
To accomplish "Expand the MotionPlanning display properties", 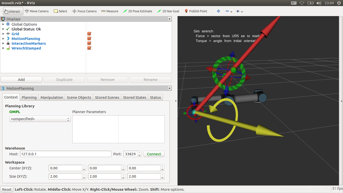I will point(3,38).
